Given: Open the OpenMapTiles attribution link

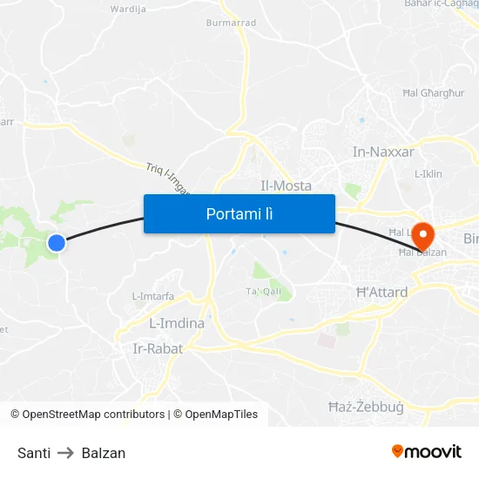Looking at the screenshot, I should 216,415.
